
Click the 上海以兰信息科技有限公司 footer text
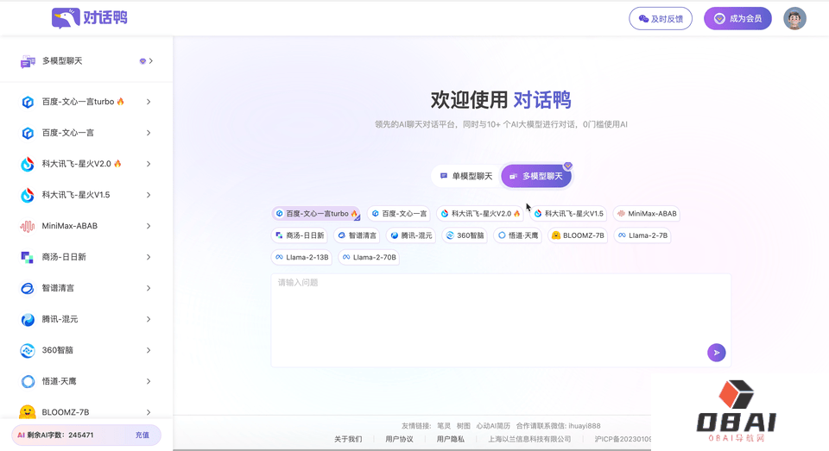(529, 439)
